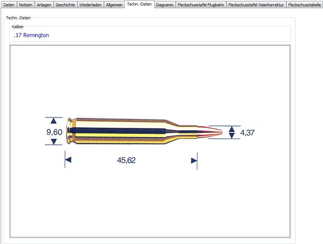
Task: Go to the Geschichte tab
Action: (x=65, y=5)
